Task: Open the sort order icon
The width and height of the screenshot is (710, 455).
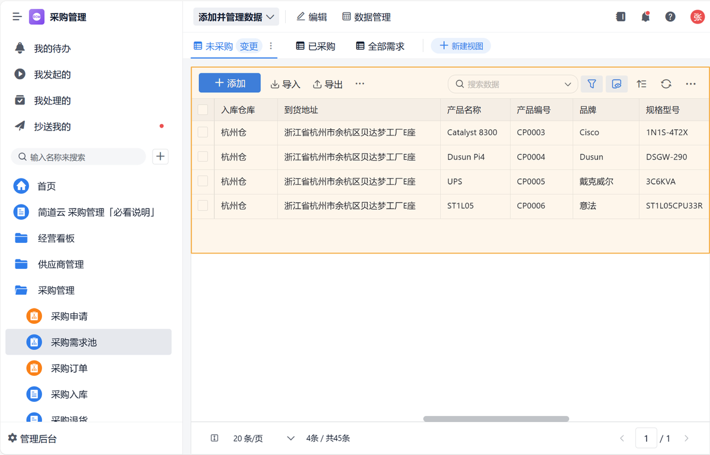Action: pos(641,84)
